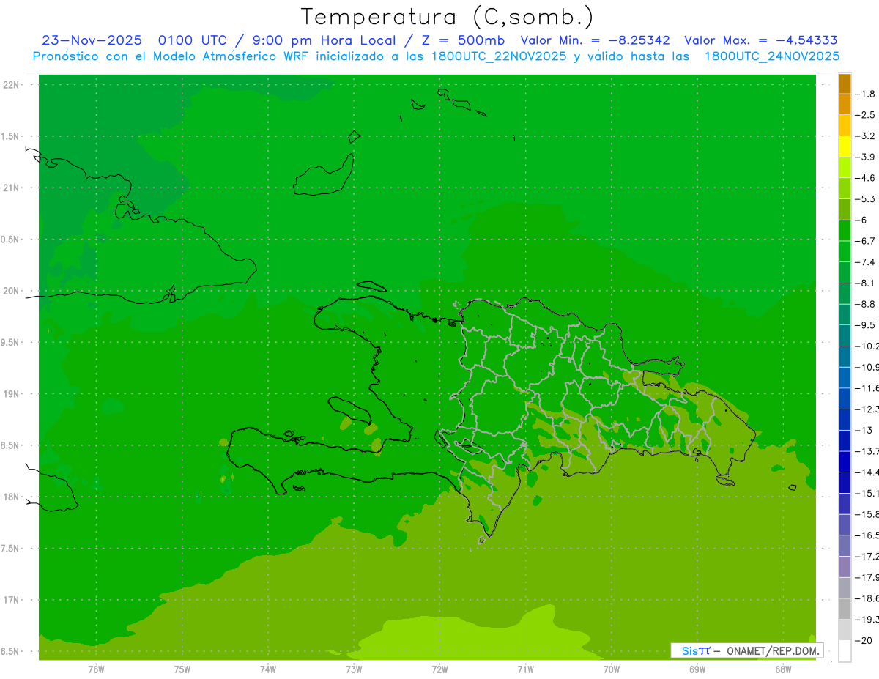This screenshot has height=679, width=879.
Task: Click the 21N latitude label
Action: (12, 188)
